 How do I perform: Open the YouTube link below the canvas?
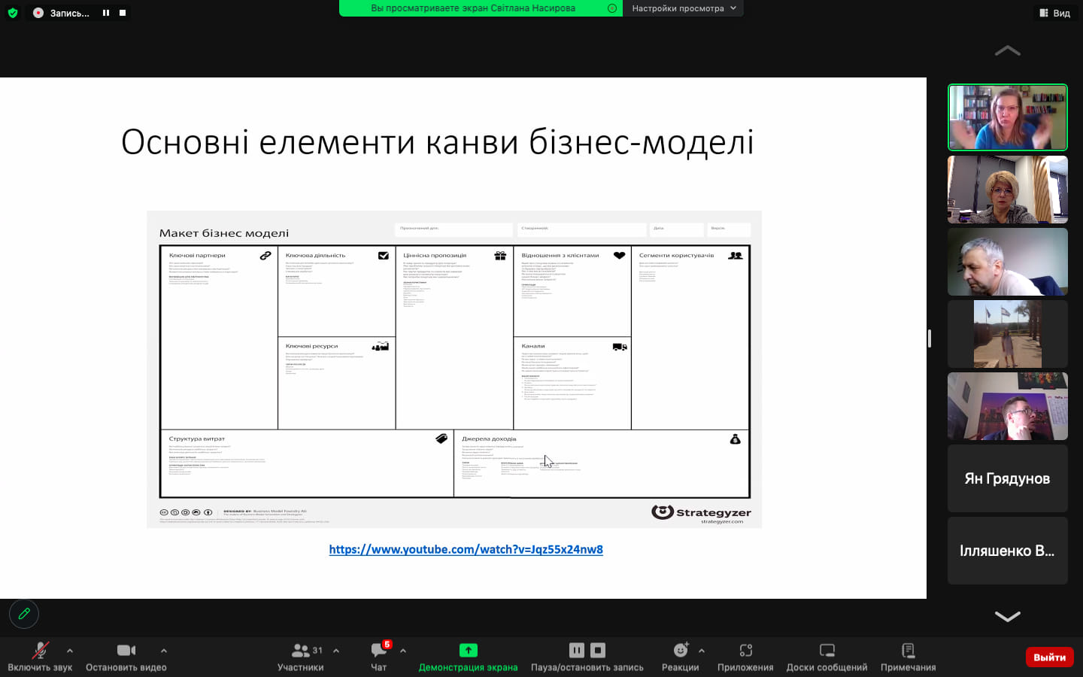466,549
